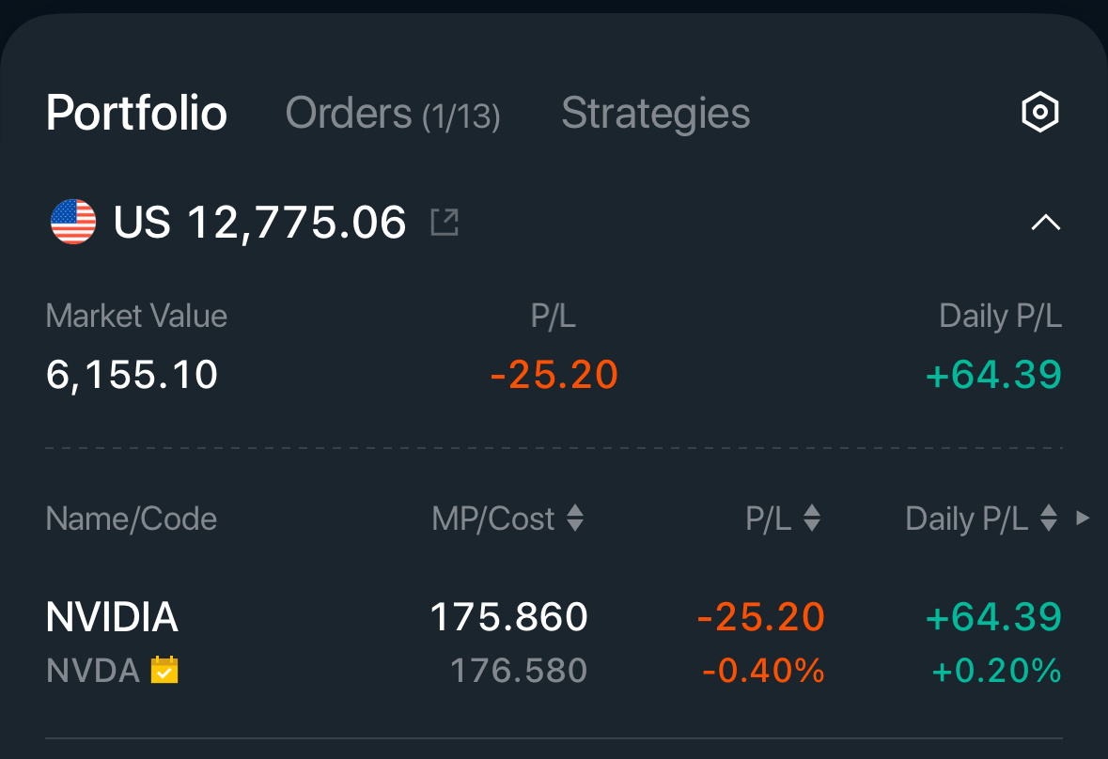
Task: Click the NVDA yellow calendar icon
Action: pos(164,670)
